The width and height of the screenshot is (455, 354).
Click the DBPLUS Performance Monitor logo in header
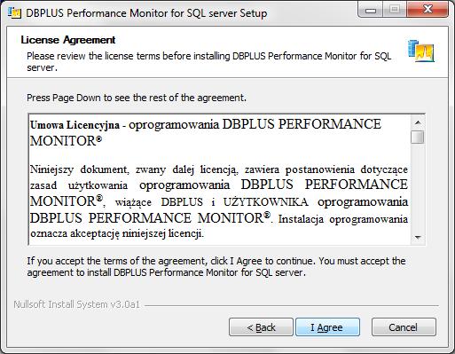coord(421,51)
